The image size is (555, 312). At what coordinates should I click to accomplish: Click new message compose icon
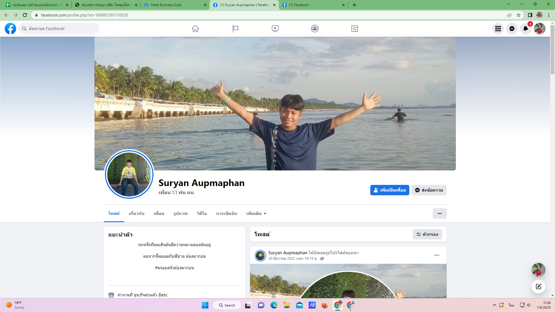pos(538,287)
